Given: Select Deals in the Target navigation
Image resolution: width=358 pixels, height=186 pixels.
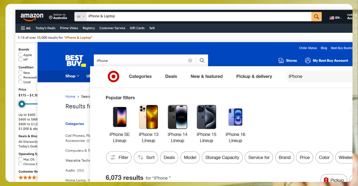Looking at the screenshot, I should pos(171,76).
